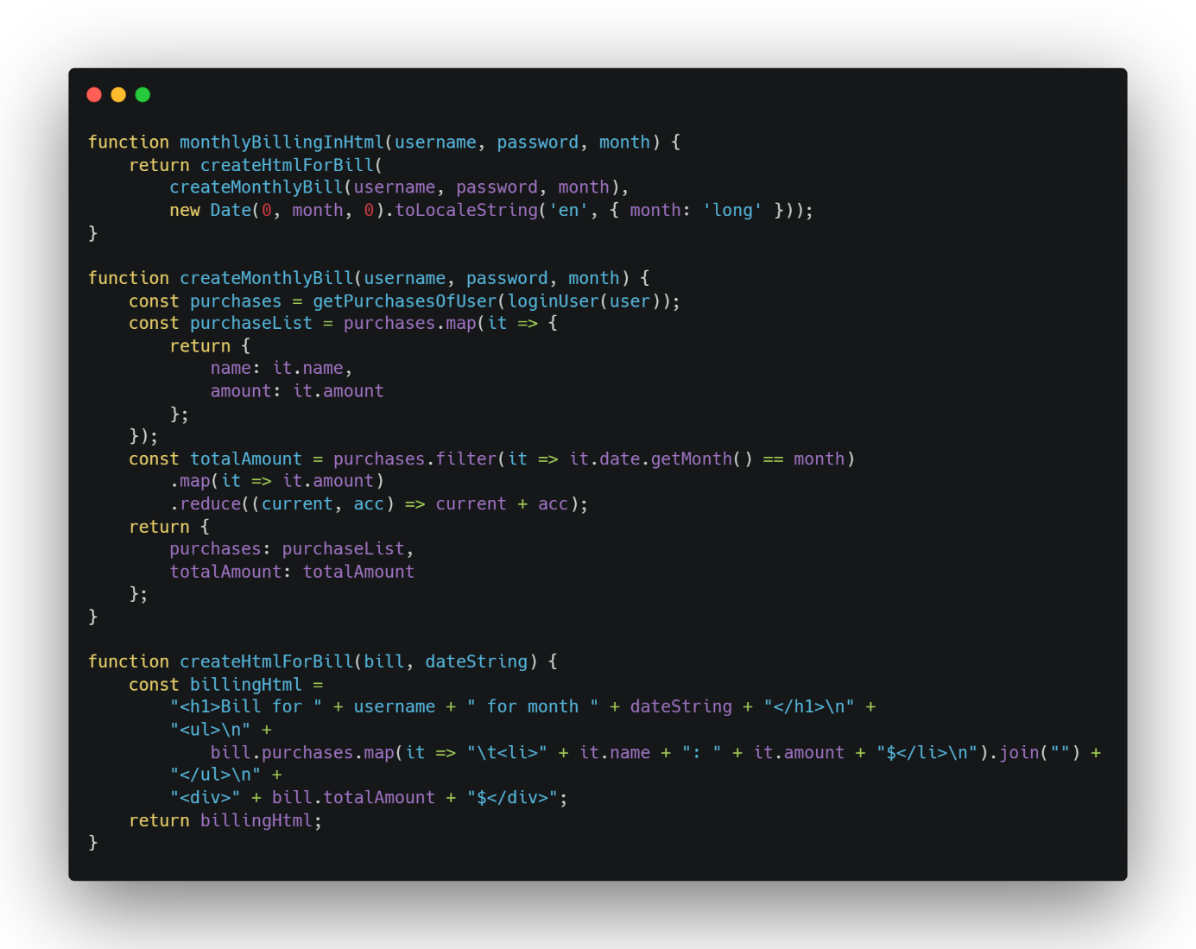This screenshot has width=1196, height=949.
Task: Click the .join("") call
Action: (x=1035, y=753)
